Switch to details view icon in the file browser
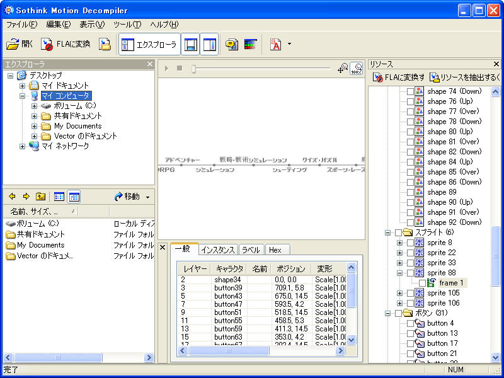Screen dimensions: 504x378 (x=74, y=197)
